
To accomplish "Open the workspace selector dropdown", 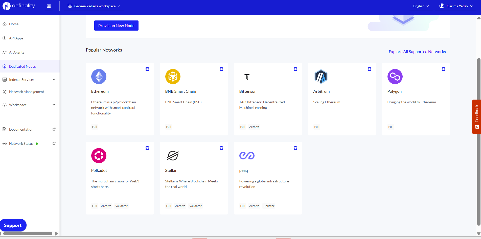I will tap(94, 6).
